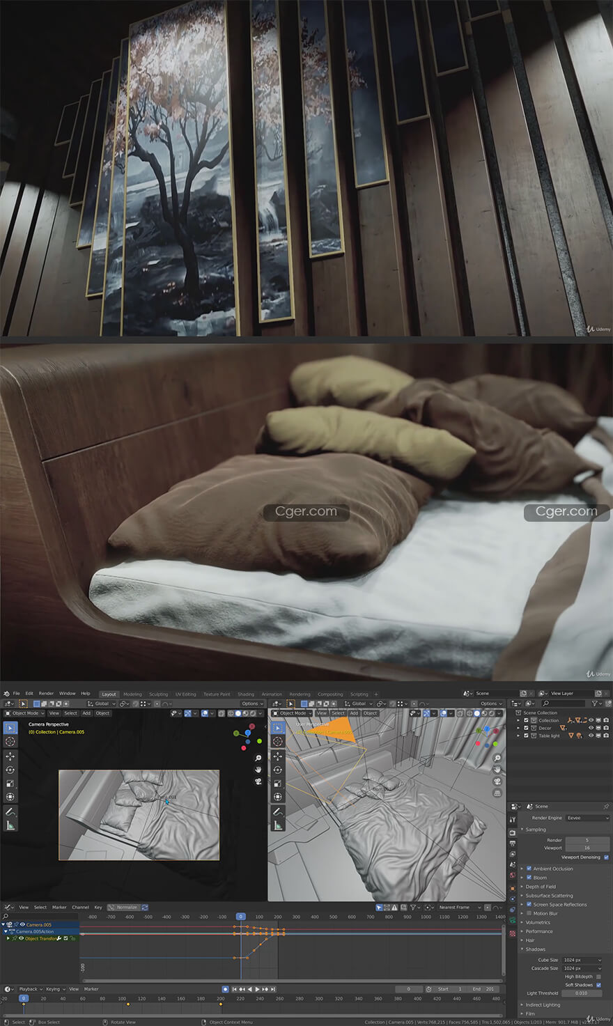Screen dimensions: 613x1026
Task: Click zoom magnifier icon in right viewport
Action: pyautogui.click(x=497, y=758)
